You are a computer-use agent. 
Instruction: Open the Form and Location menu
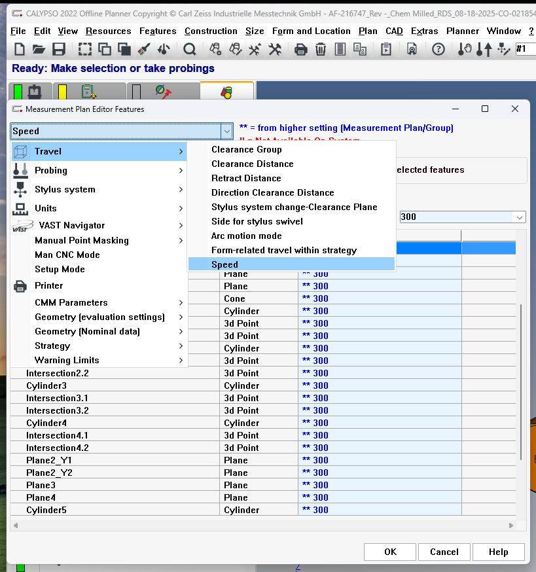311,31
